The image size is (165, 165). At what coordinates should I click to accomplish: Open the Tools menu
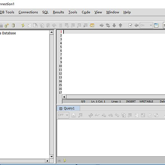pyautogui.click(x=73, y=12)
